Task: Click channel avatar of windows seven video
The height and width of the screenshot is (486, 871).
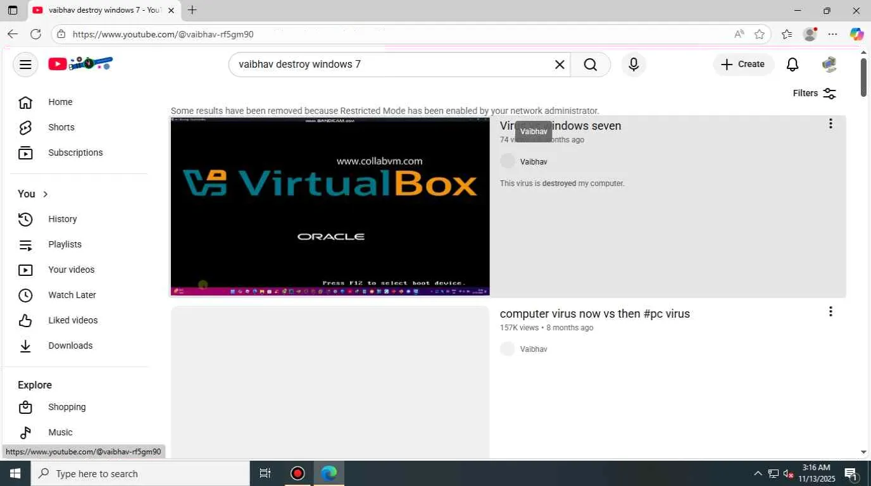Action: [508, 161]
